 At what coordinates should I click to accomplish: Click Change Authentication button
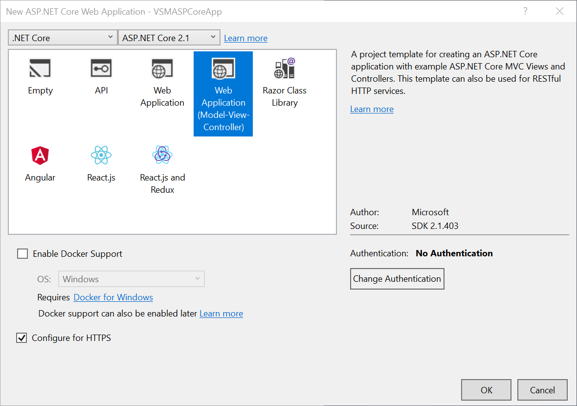coord(397,279)
